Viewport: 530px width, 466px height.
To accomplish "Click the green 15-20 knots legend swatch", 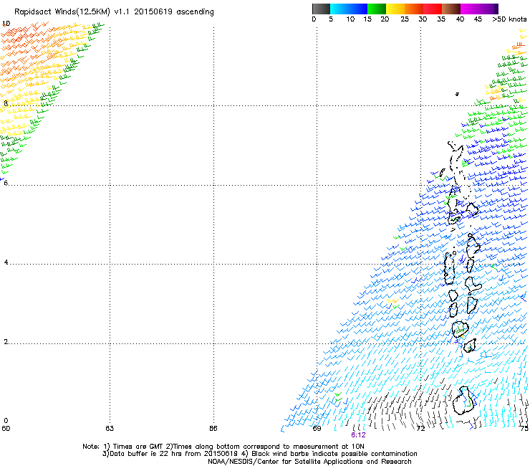I will point(377,9).
